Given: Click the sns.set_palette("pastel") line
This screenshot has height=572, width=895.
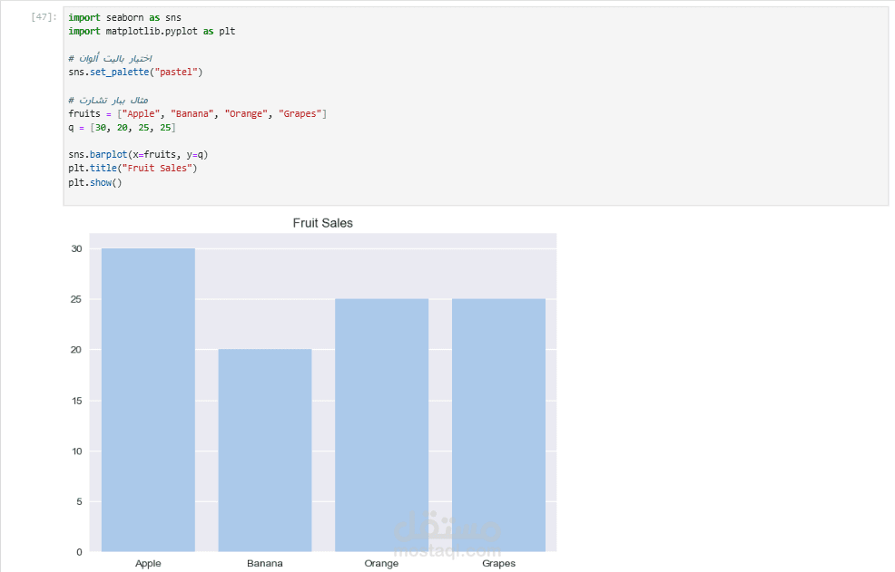Looking at the screenshot, I should (135, 73).
